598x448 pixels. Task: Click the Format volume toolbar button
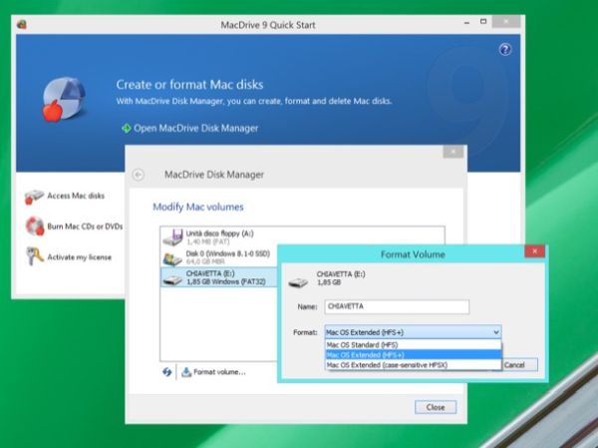213,372
